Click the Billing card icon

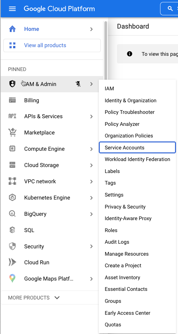click(12, 100)
